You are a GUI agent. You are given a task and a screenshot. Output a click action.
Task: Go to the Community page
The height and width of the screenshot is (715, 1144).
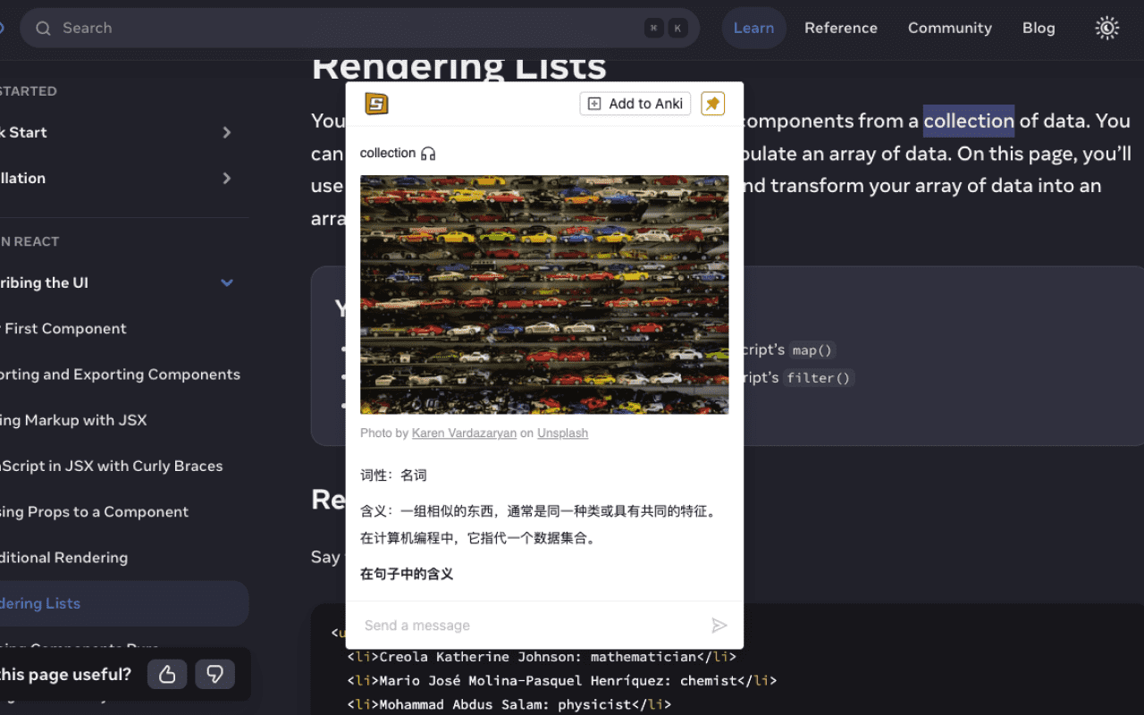[x=949, y=29]
